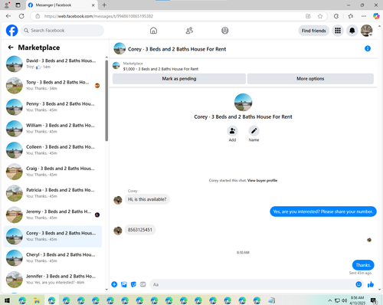Viewport: 383px width, 305px height.
Task: Open the taskbar volume control
Action: pyautogui.click(x=344, y=300)
